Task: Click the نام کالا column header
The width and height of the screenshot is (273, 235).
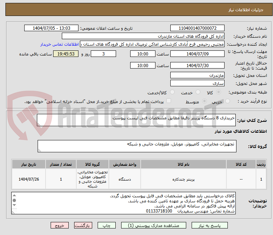Action: 183,164
